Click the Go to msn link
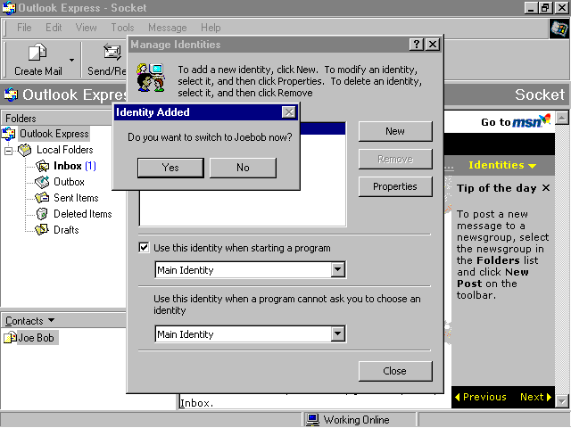Image resolution: width=571 pixels, height=428 pixels. point(516,121)
